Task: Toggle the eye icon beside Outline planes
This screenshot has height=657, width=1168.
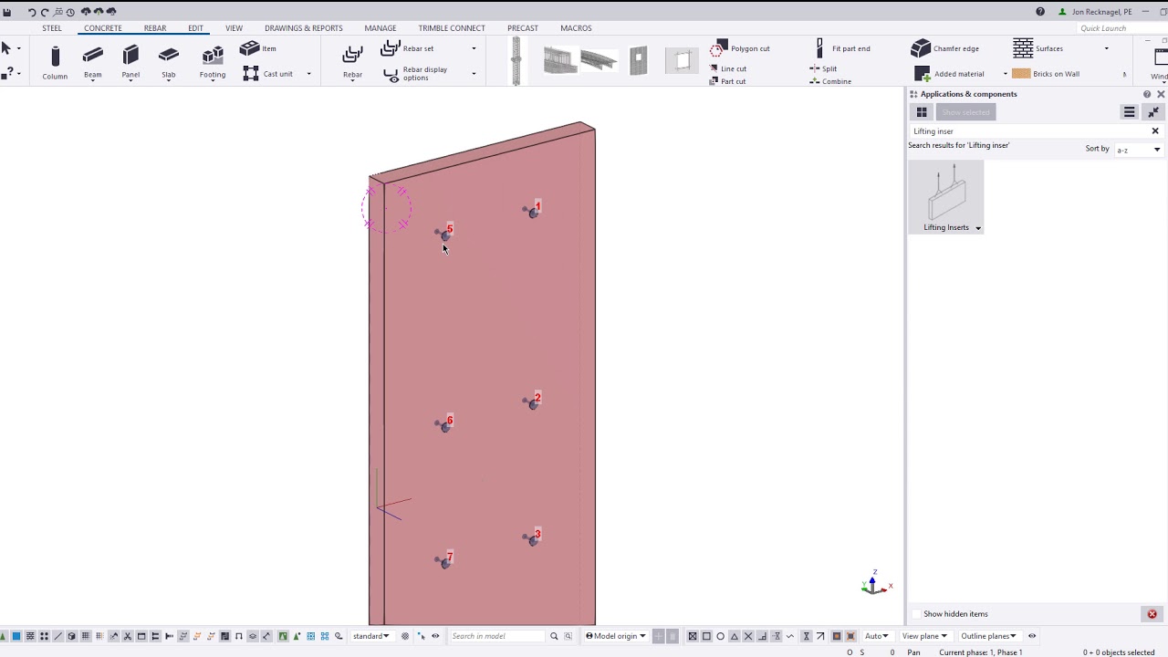Action: pyautogui.click(x=1032, y=636)
